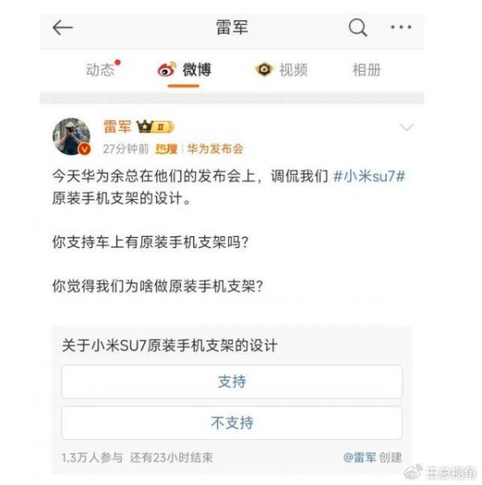The width and height of the screenshot is (482, 485).
Task: Open 雷军's profile avatar photo
Action: pyautogui.click(x=71, y=136)
